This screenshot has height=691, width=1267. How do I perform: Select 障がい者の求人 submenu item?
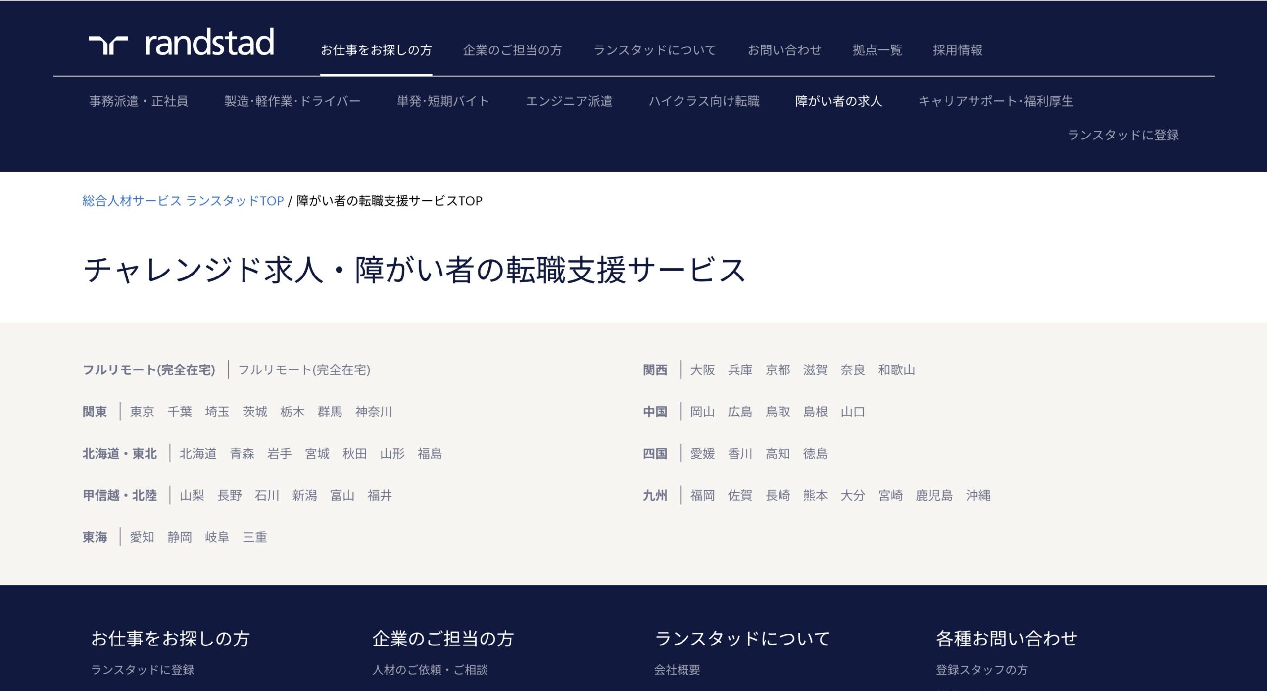click(x=838, y=101)
